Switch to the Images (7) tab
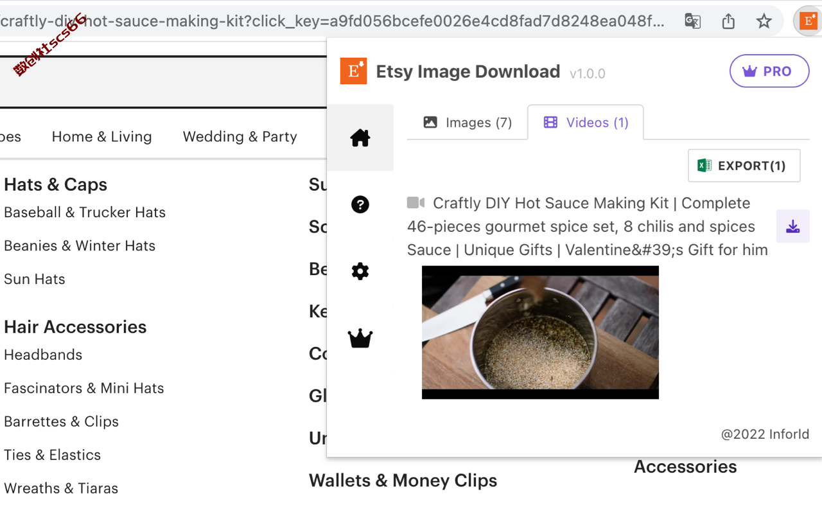Image resolution: width=822 pixels, height=514 pixels. (x=468, y=123)
